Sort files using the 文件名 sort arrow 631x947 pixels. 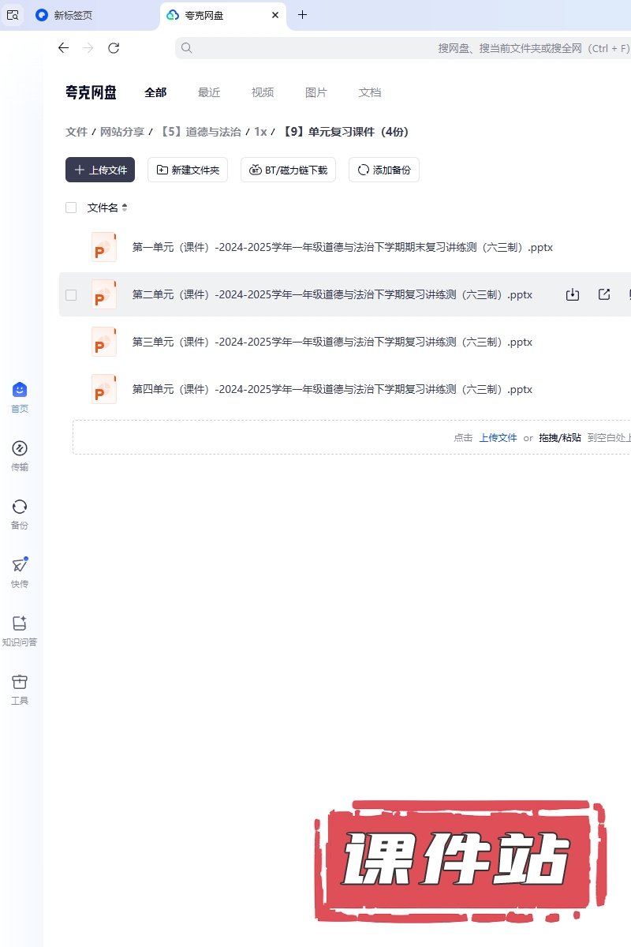pyautogui.click(x=125, y=208)
